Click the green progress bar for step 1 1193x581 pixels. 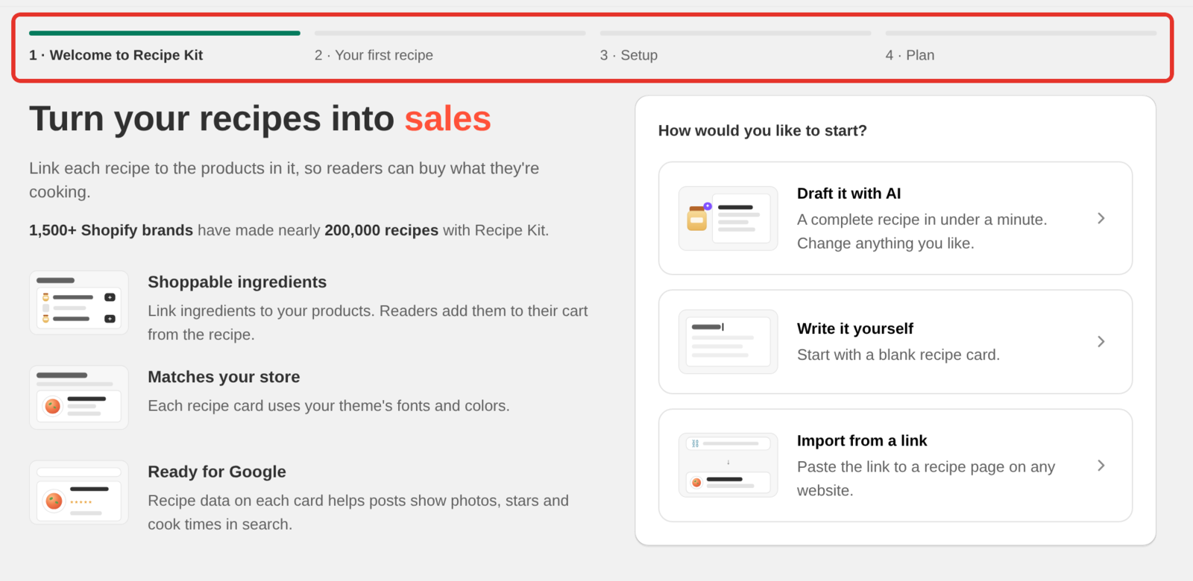point(165,34)
